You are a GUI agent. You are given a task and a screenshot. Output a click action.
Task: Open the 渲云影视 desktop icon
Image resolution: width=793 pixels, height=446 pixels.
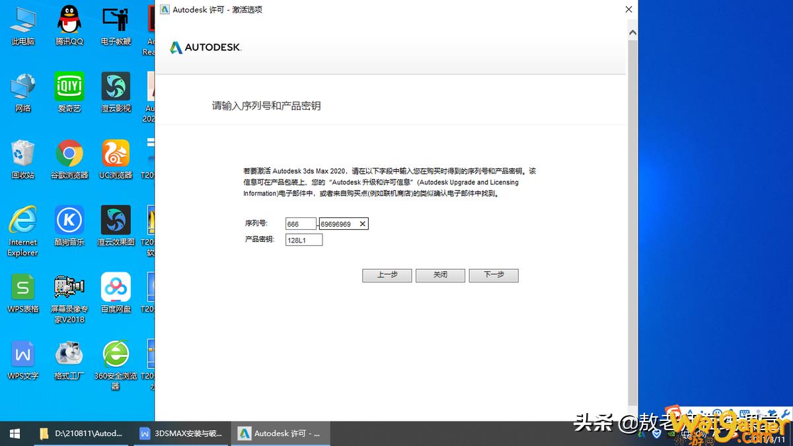coord(116,93)
